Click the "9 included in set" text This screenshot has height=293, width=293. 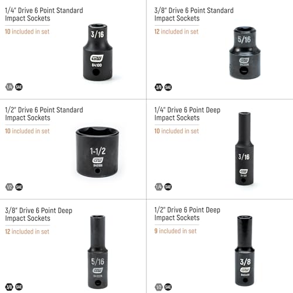[175, 231]
